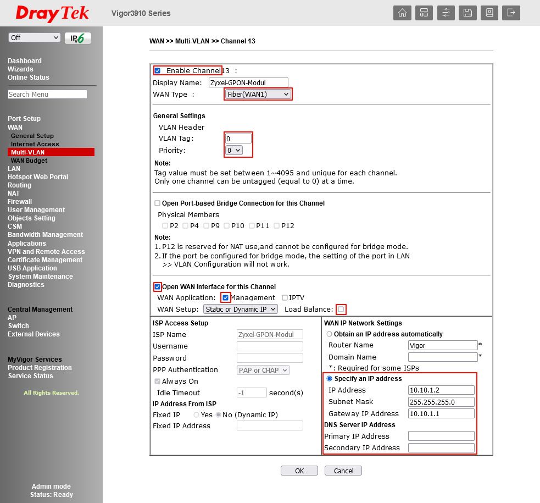Expand the WAN Setup dropdown
The height and width of the screenshot is (503, 540).
[x=241, y=309]
